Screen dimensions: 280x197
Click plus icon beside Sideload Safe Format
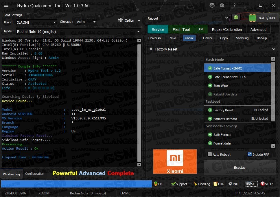coord(210,135)
